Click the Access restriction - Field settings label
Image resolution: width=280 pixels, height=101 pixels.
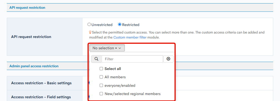pos(41,97)
